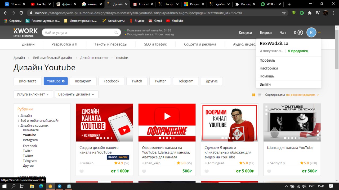Open the ДИЗАЙН КАНАЛА YOUTUBE thumbnail

pyautogui.click(x=104, y=123)
